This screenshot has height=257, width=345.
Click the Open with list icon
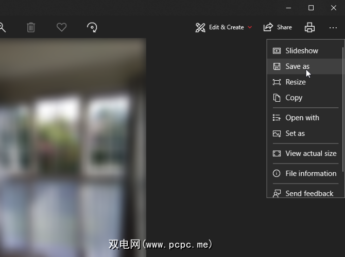pyautogui.click(x=277, y=118)
